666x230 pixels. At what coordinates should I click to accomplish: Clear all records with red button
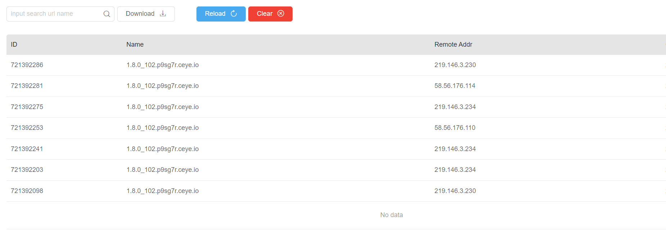[270, 14]
